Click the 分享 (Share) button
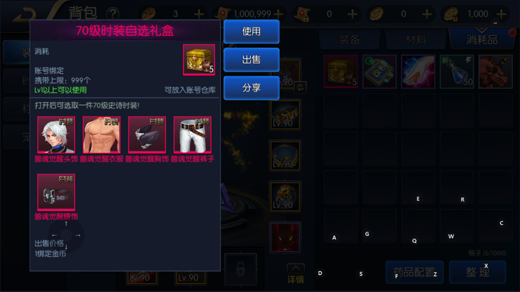Viewport: 520px width, 292px height. click(x=251, y=88)
